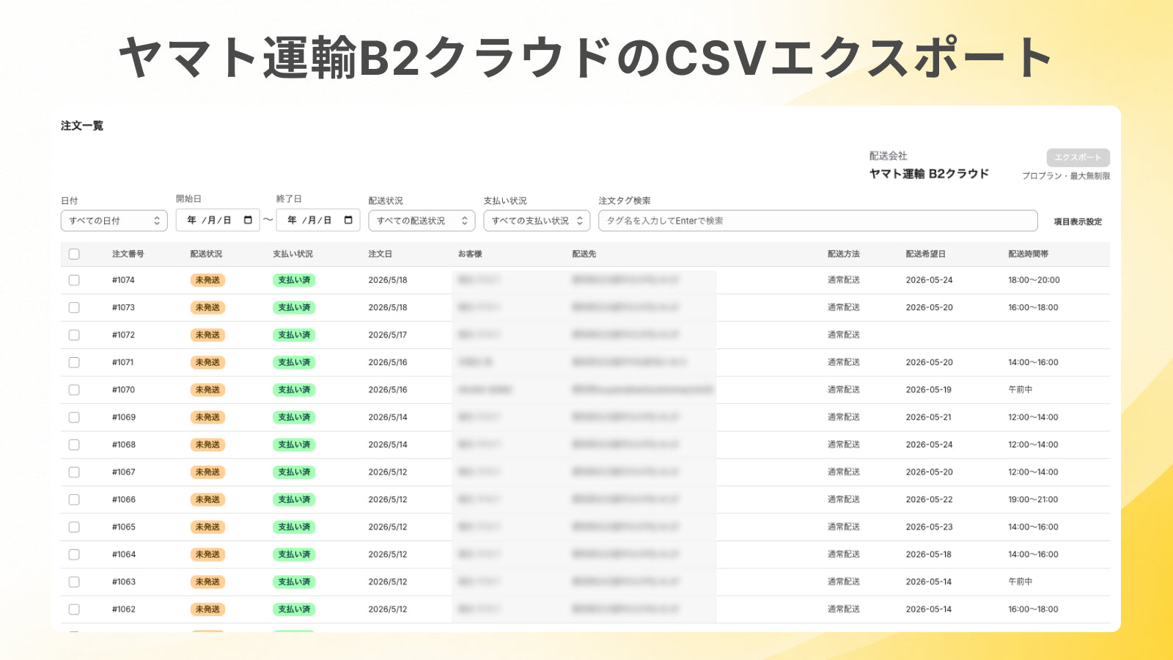Open the start date calendar picker icon
Image resolution: width=1173 pixels, height=660 pixels.
(x=248, y=220)
